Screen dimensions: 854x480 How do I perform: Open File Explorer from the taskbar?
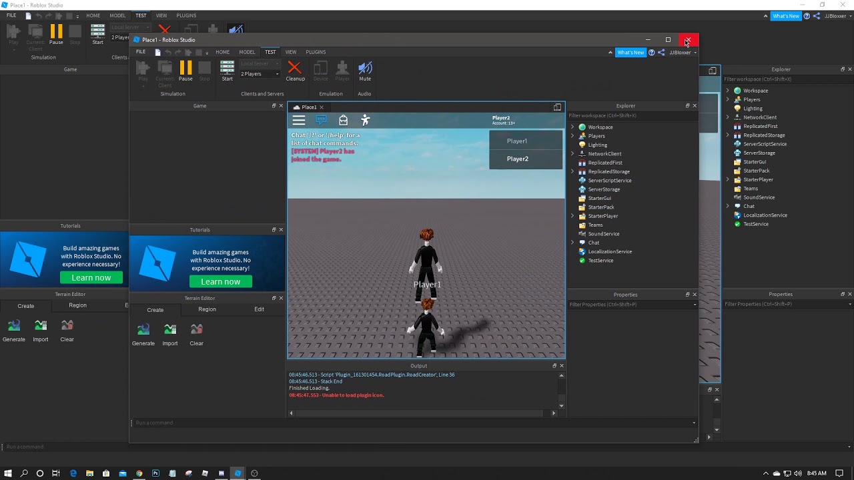point(89,473)
